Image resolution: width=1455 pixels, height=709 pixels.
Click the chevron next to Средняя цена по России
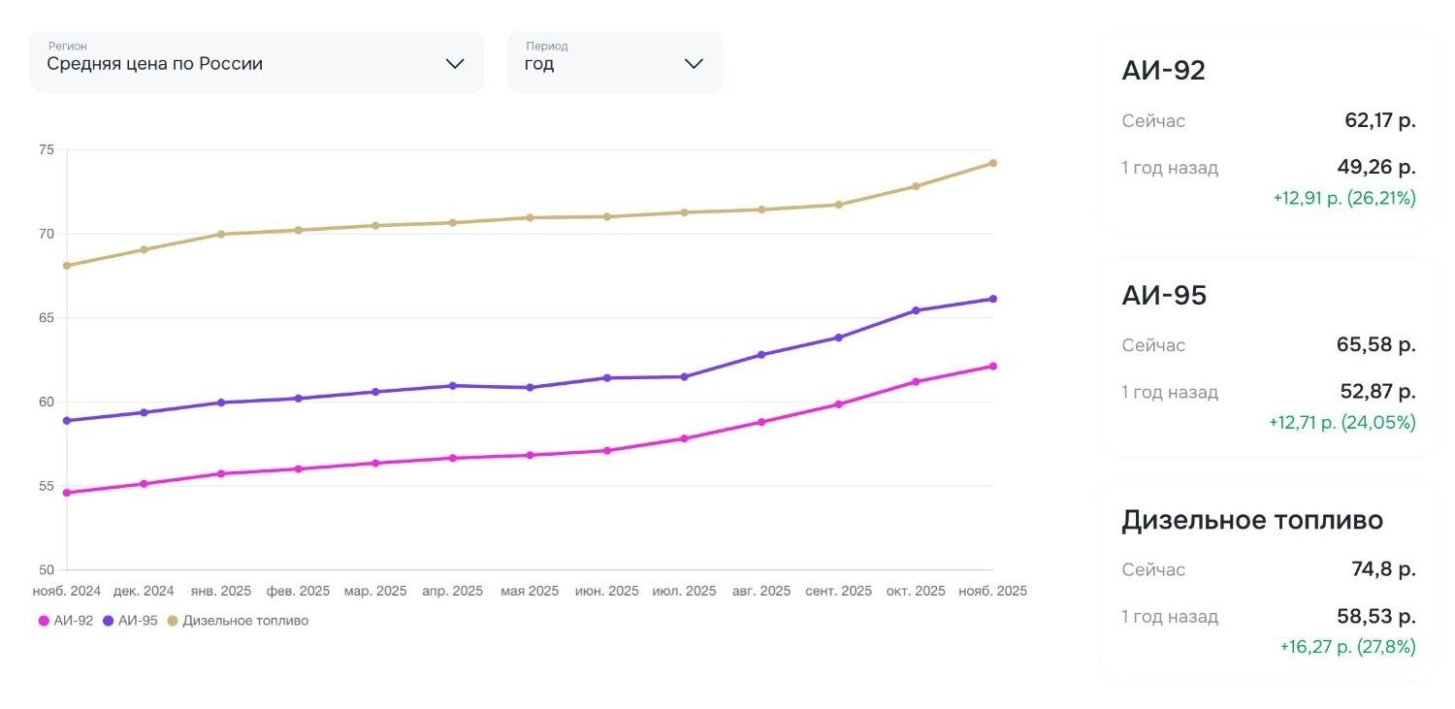point(455,64)
